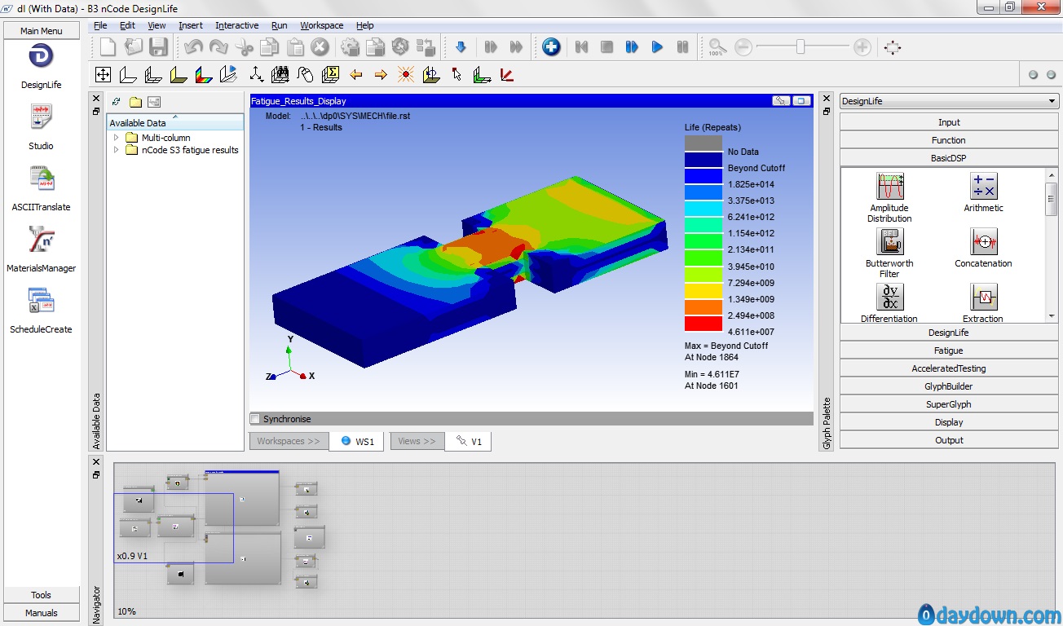
Task: Expand the Fatigue glyph category
Action: point(949,350)
